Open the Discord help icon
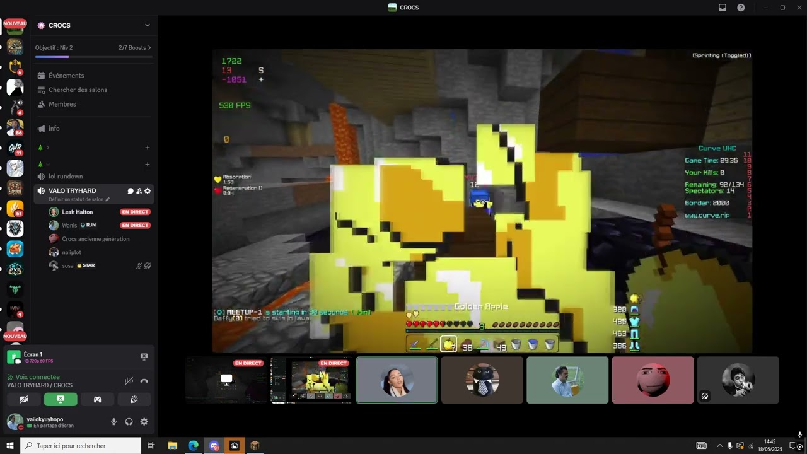807x454 pixels. click(x=741, y=8)
